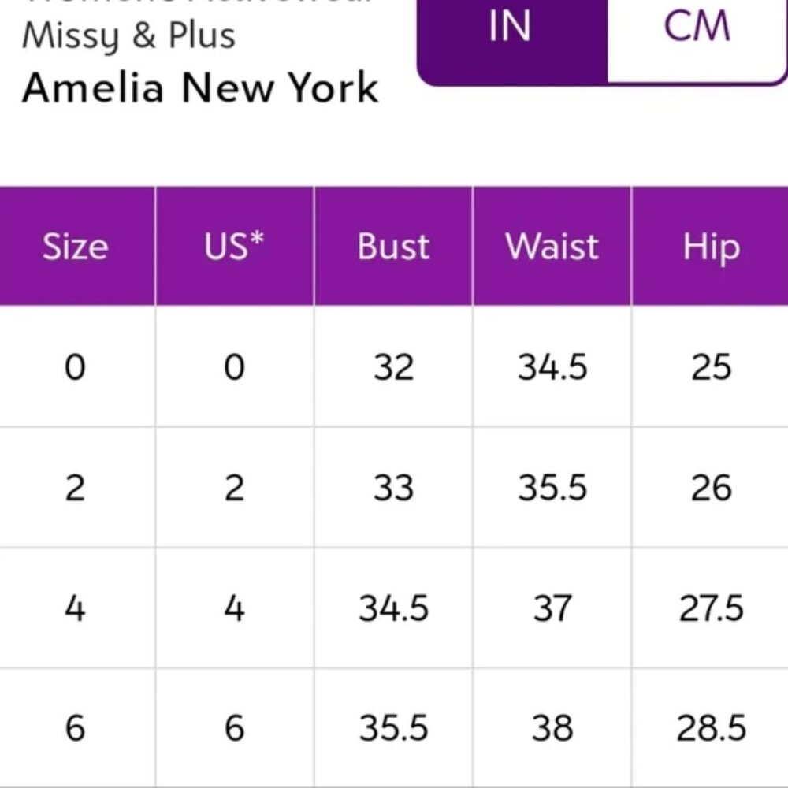Click US value 4 in the chart
The image size is (788, 788).
coord(234,608)
